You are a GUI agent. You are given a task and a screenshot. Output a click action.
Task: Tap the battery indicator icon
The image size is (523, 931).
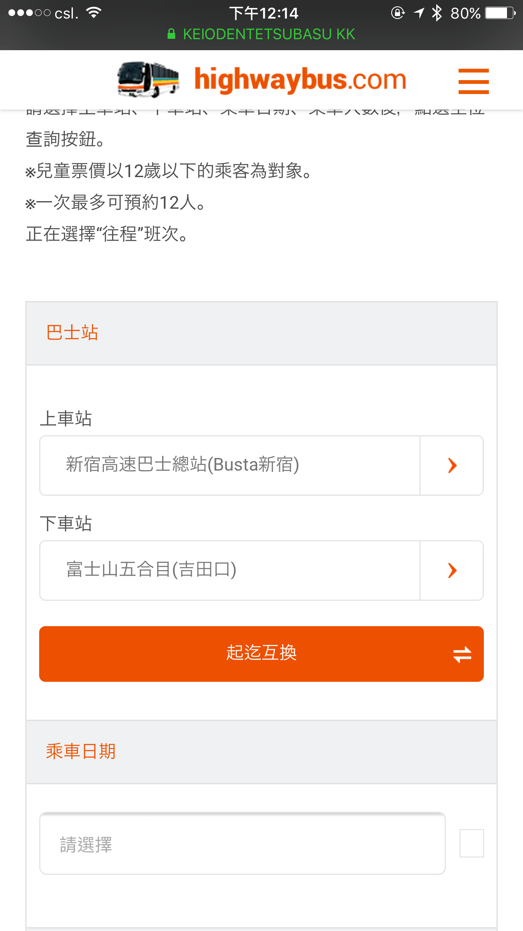pyautogui.click(x=500, y=13)
